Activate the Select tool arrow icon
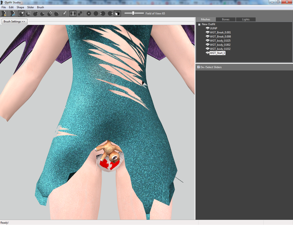The width and height of the screenshot is (293, 225). (21, 13)
